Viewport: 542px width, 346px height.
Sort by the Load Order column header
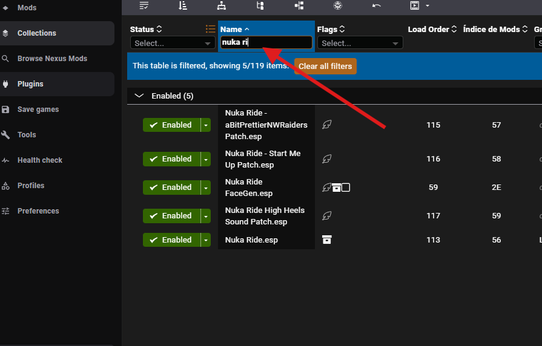(x=432, y=30)
